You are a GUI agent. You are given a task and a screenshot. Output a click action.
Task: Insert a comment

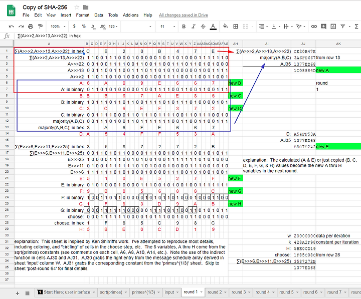point(323,27)
